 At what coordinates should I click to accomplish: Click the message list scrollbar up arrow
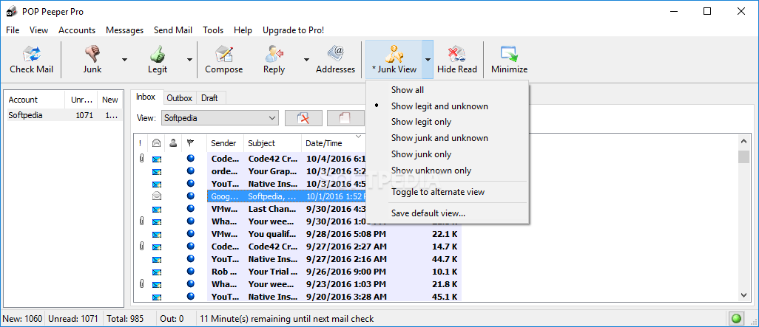pyautogui.click(x=743, y=141)
